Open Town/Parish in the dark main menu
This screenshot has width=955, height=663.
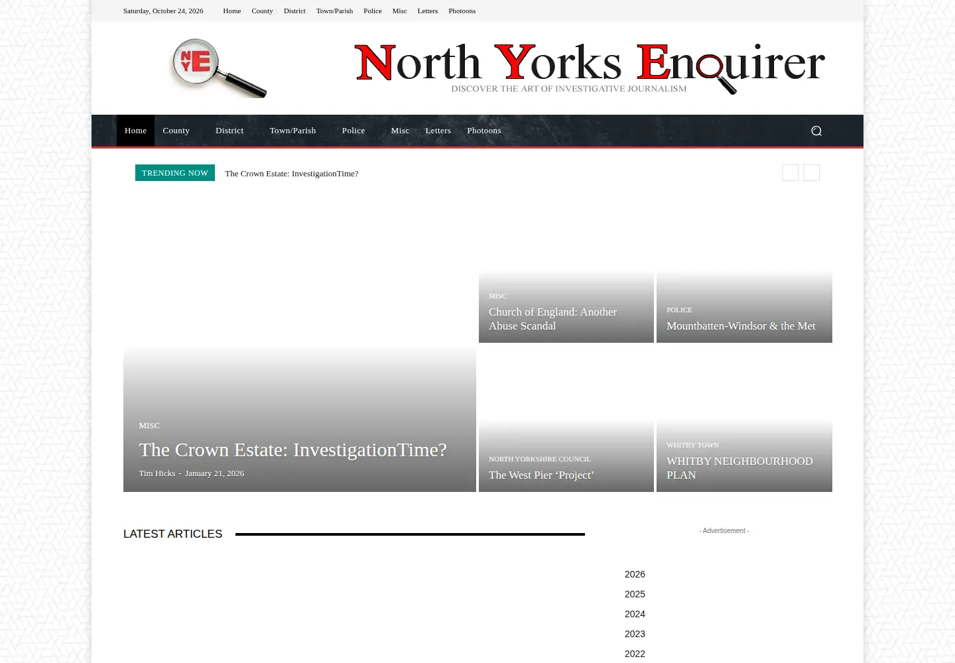(292, 131)
